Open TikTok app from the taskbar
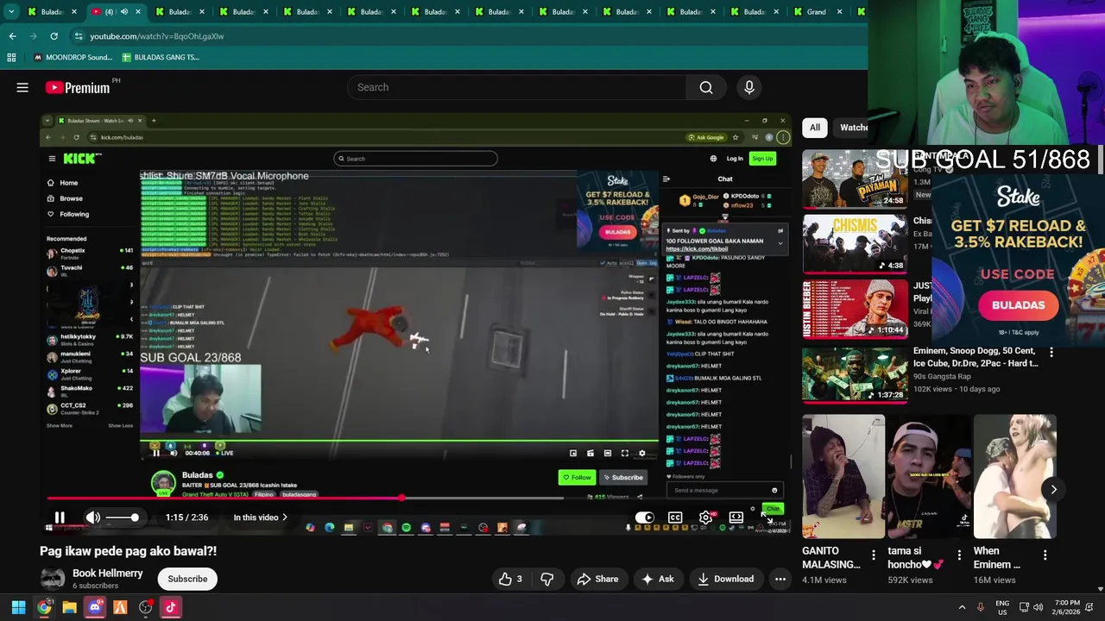This screenshot has width=1105, height=621. (x=170, y=607)
